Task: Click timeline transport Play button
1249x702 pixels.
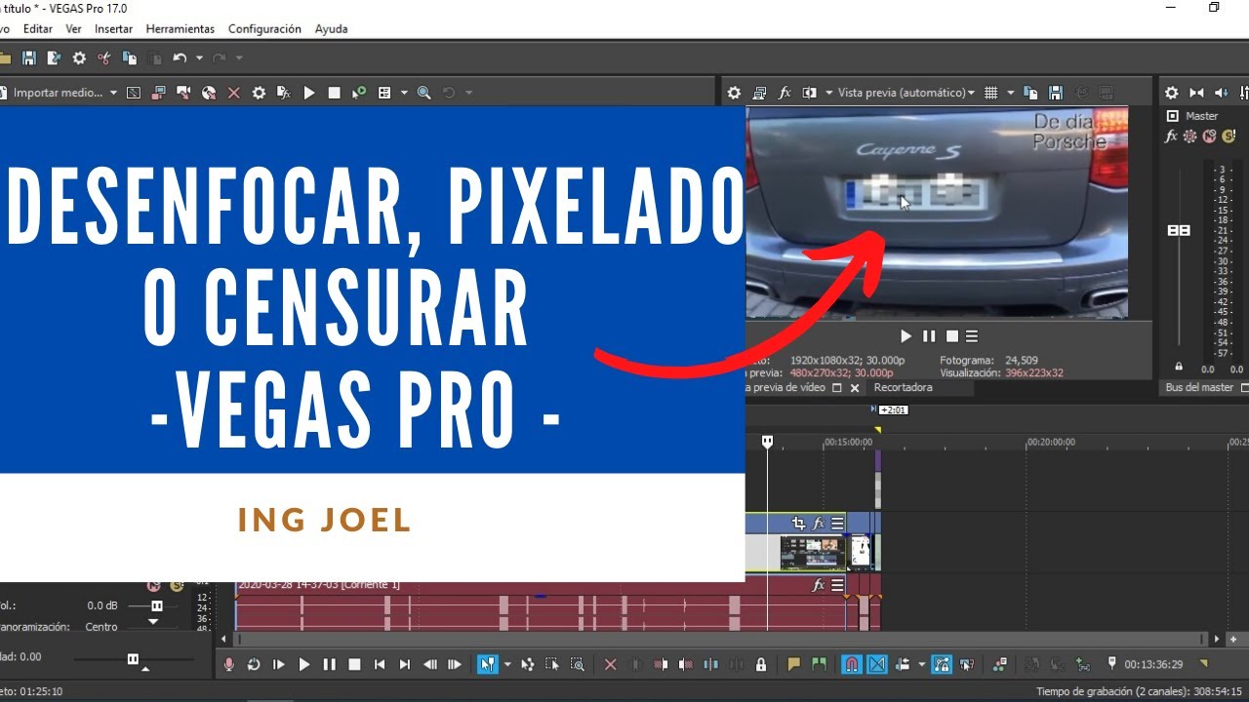Action: tap(303, 664)
